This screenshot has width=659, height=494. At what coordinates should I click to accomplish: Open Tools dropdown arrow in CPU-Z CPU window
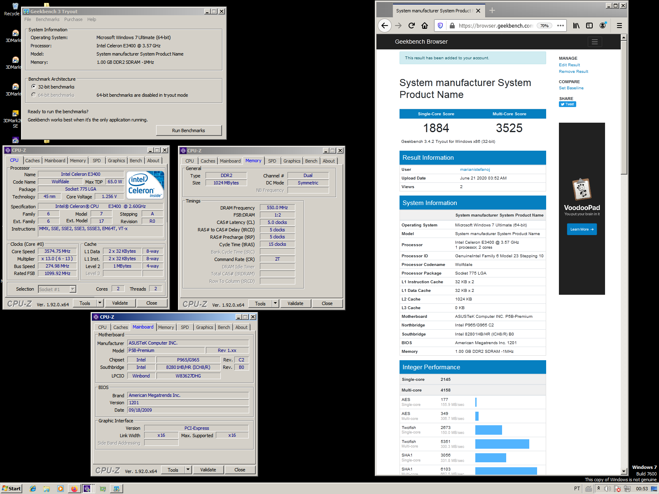coord(100,303)
